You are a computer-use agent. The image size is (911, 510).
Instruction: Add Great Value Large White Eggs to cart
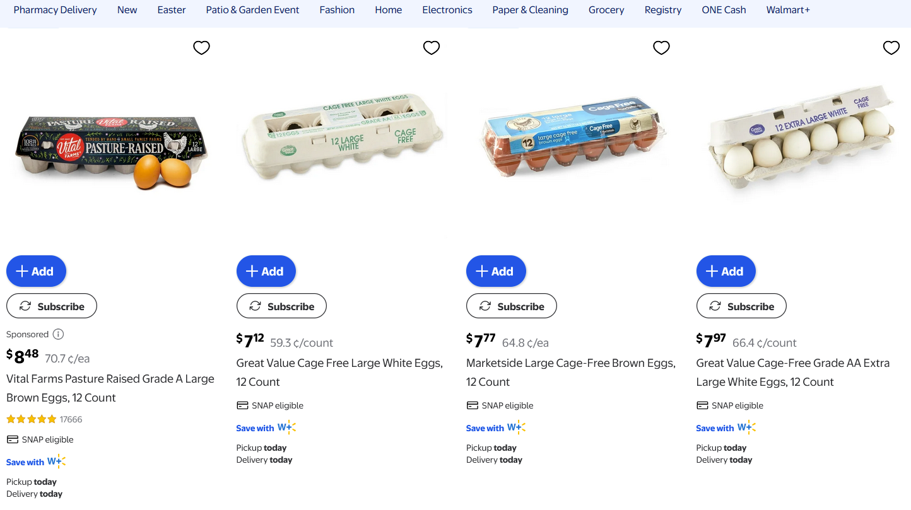click(x=266, y=271)
